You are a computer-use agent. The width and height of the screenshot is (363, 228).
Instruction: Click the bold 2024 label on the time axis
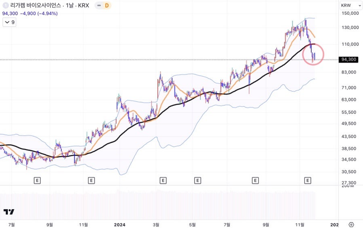click(120, 224)
